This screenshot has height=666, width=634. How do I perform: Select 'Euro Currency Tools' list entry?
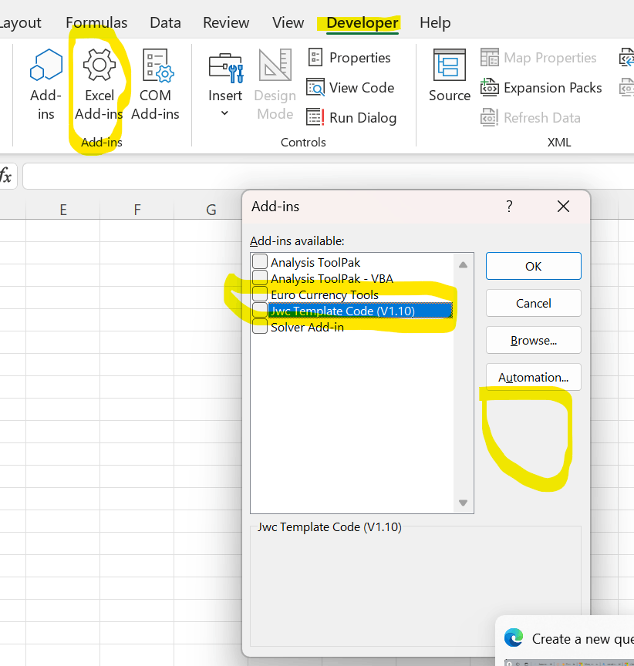click(325, 294)
